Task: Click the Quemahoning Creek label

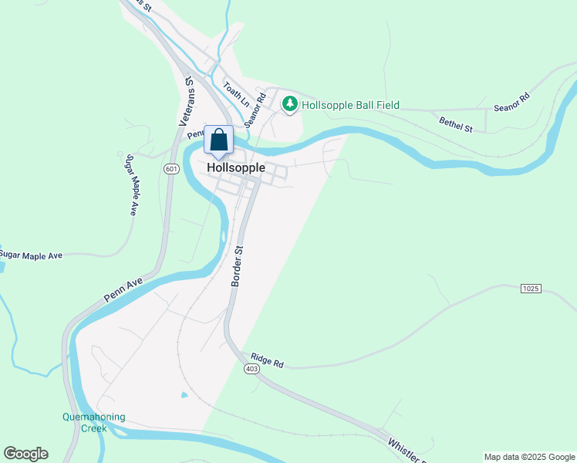Action: (94, 423)
